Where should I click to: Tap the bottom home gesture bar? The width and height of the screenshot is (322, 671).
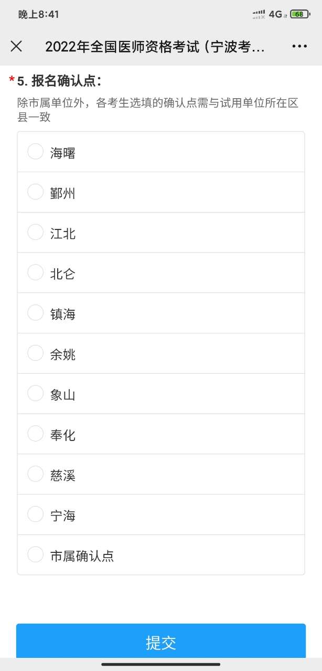160,664
